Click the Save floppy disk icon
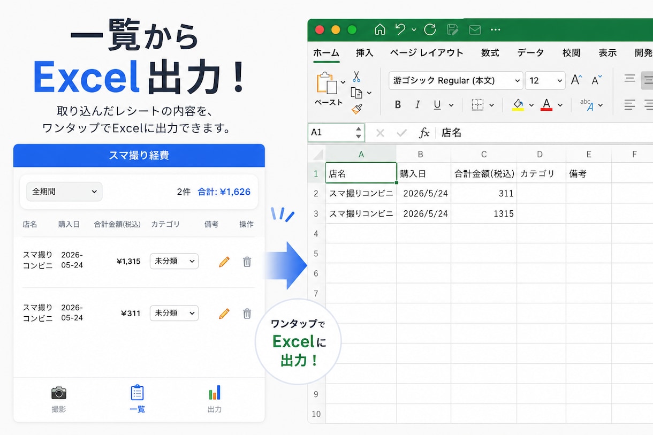Screen dimensions: 653x435 pyautogui.click(x=452, y=30)
